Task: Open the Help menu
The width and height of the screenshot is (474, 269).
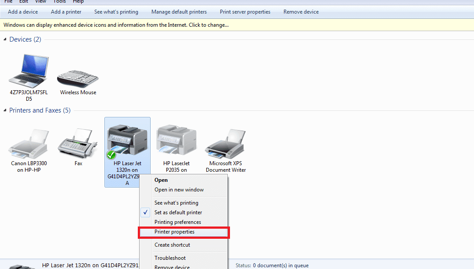Action: click(78, 1)
